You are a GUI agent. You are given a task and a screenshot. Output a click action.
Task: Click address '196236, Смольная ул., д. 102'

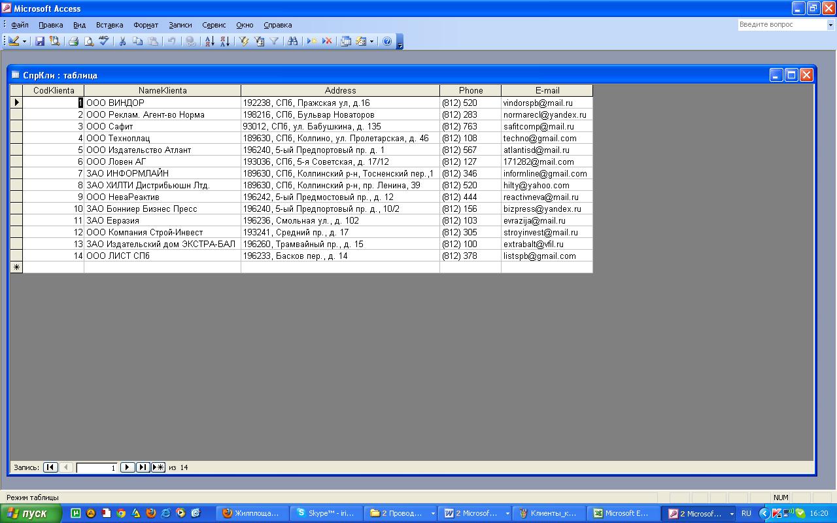pyautogui.click(x=301, y=220)
